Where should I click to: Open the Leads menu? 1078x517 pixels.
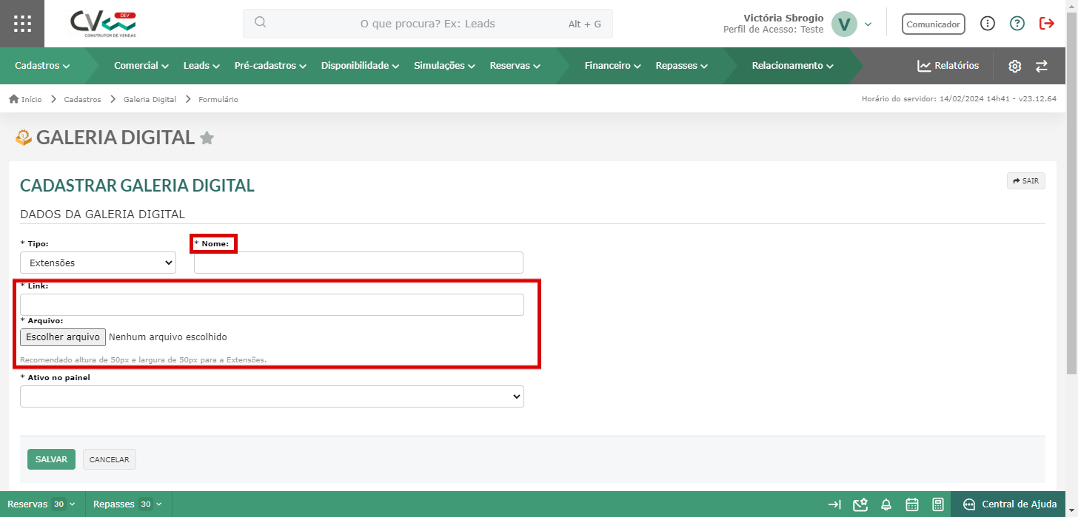coord(201,66)
